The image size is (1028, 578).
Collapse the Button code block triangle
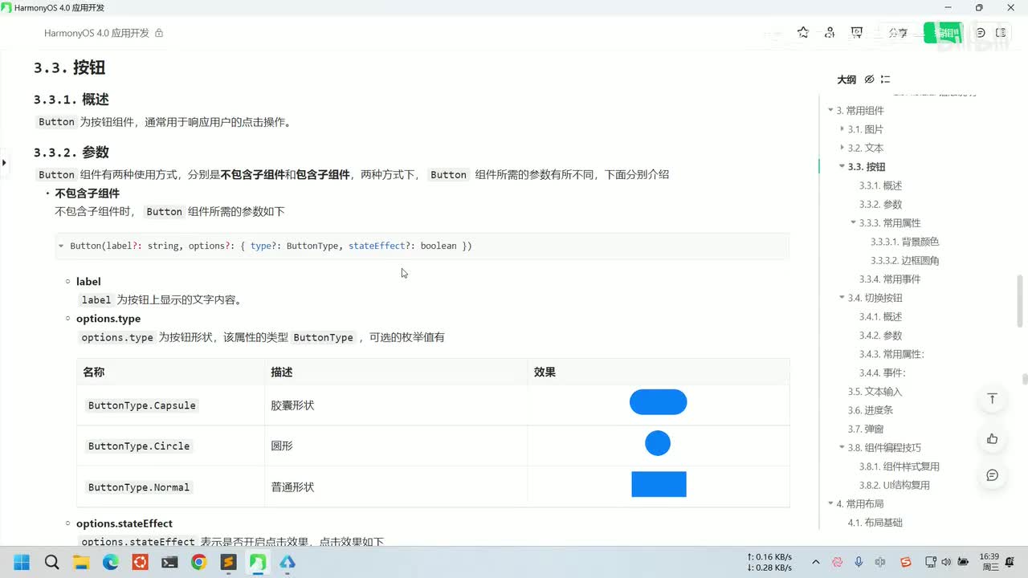click(61, 246)
